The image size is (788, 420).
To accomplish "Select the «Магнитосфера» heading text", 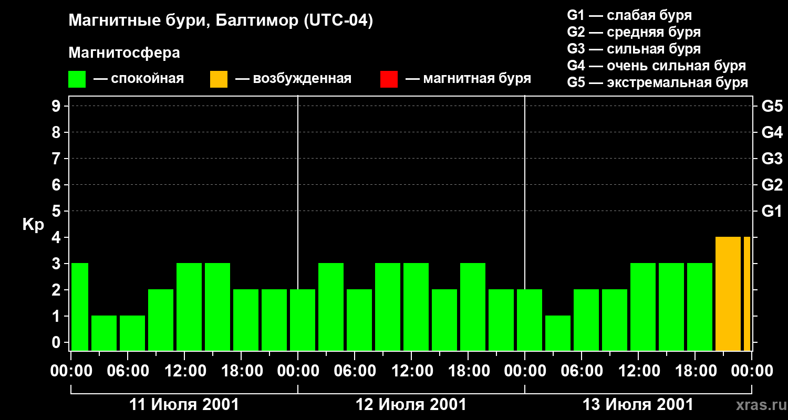I will pos(124,53).
